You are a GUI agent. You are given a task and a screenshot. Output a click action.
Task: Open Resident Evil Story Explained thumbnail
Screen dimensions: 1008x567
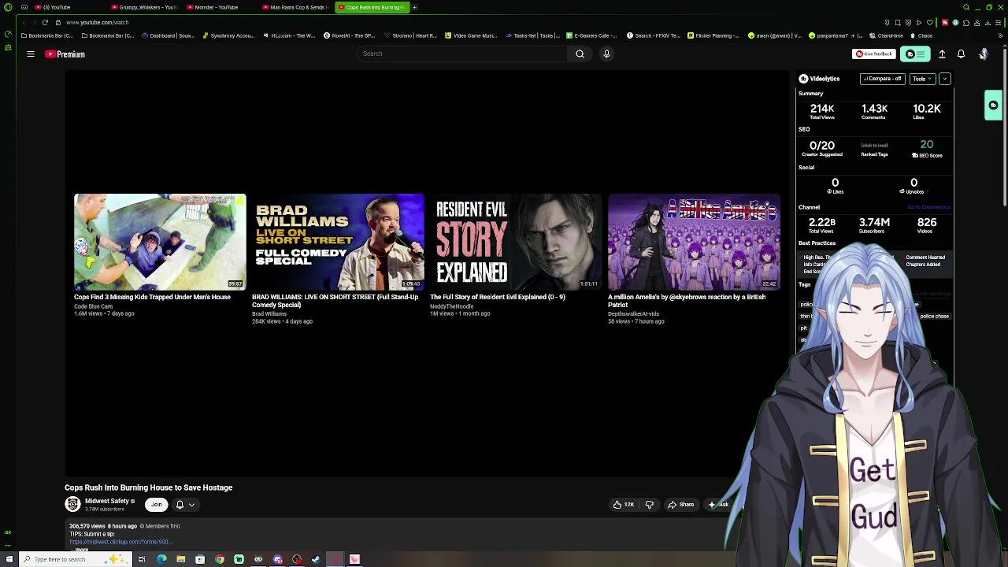tap(516, 242)
